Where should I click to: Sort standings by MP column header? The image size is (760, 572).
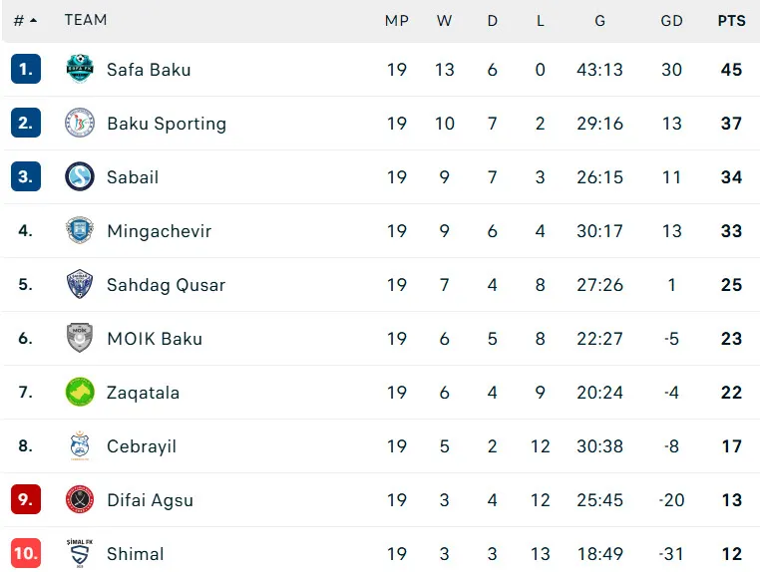pos(397,20)
